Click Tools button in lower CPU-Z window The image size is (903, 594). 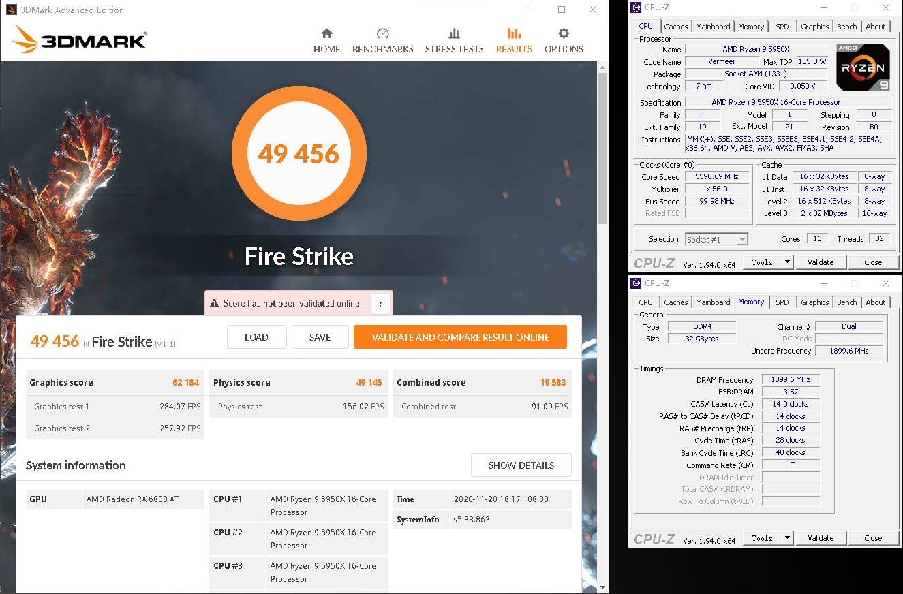[x=762, y=538]
